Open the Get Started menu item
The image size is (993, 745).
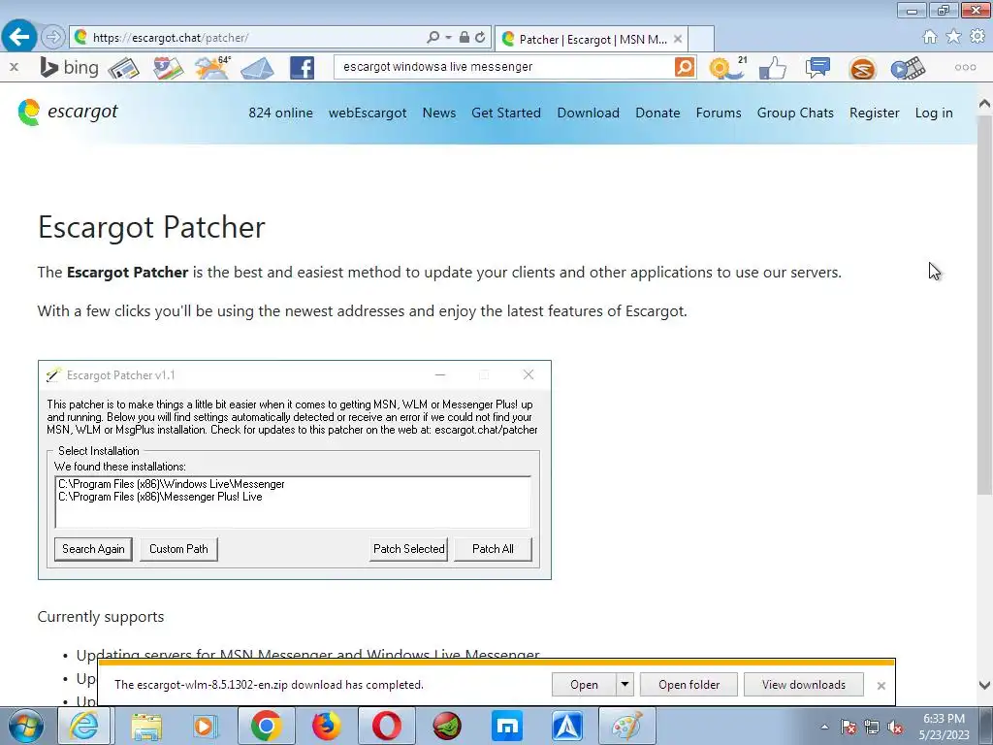[506, 113]
